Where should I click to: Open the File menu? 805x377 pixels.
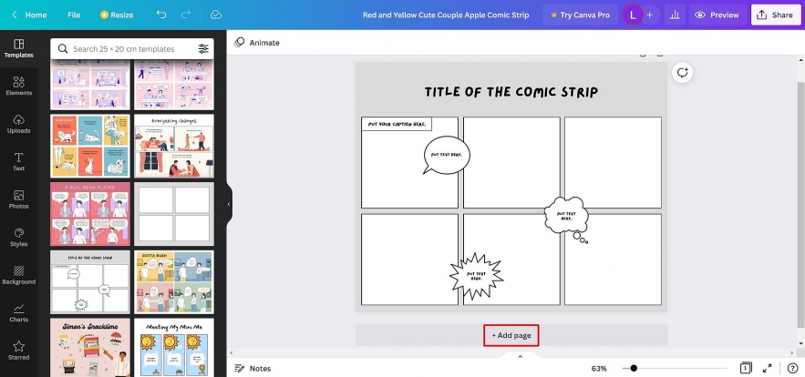74,15
